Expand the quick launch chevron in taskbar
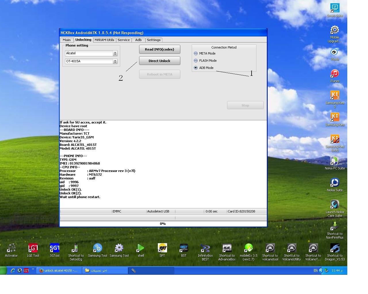Image resolution: width=368 pixels, height=294 pixels. (33, 269)
